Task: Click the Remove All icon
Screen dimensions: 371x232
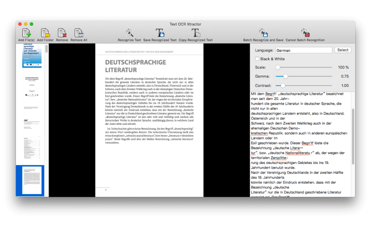Action: pos(79,33)
